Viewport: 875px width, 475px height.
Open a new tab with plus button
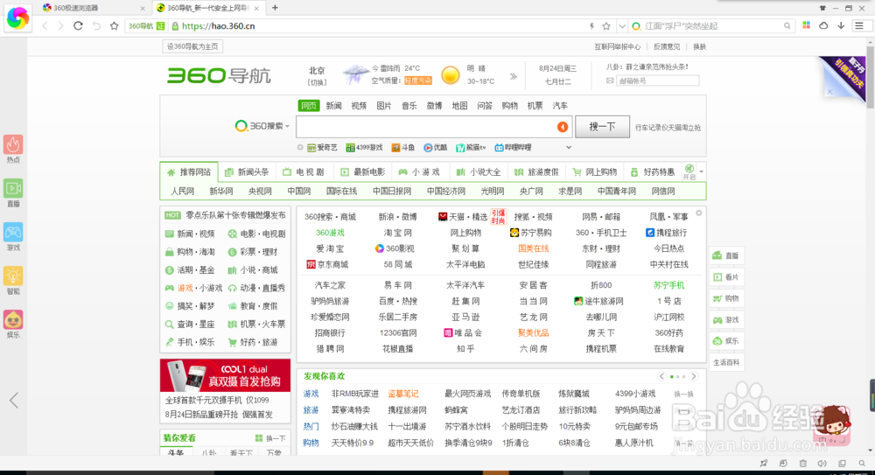tap(275, 8)
